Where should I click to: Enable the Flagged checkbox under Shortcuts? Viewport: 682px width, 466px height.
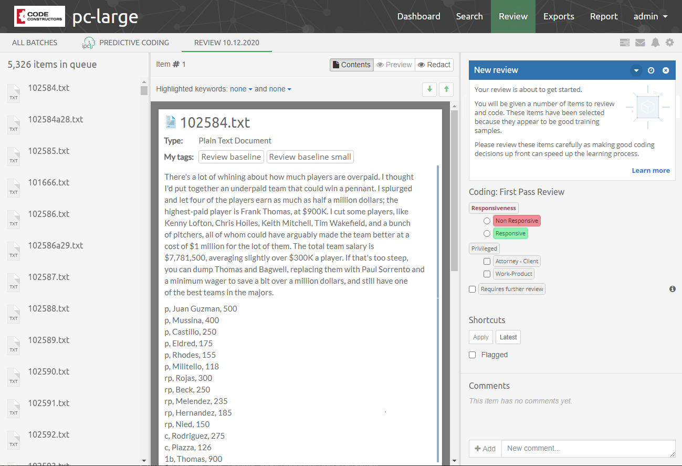tap(472, 355)
